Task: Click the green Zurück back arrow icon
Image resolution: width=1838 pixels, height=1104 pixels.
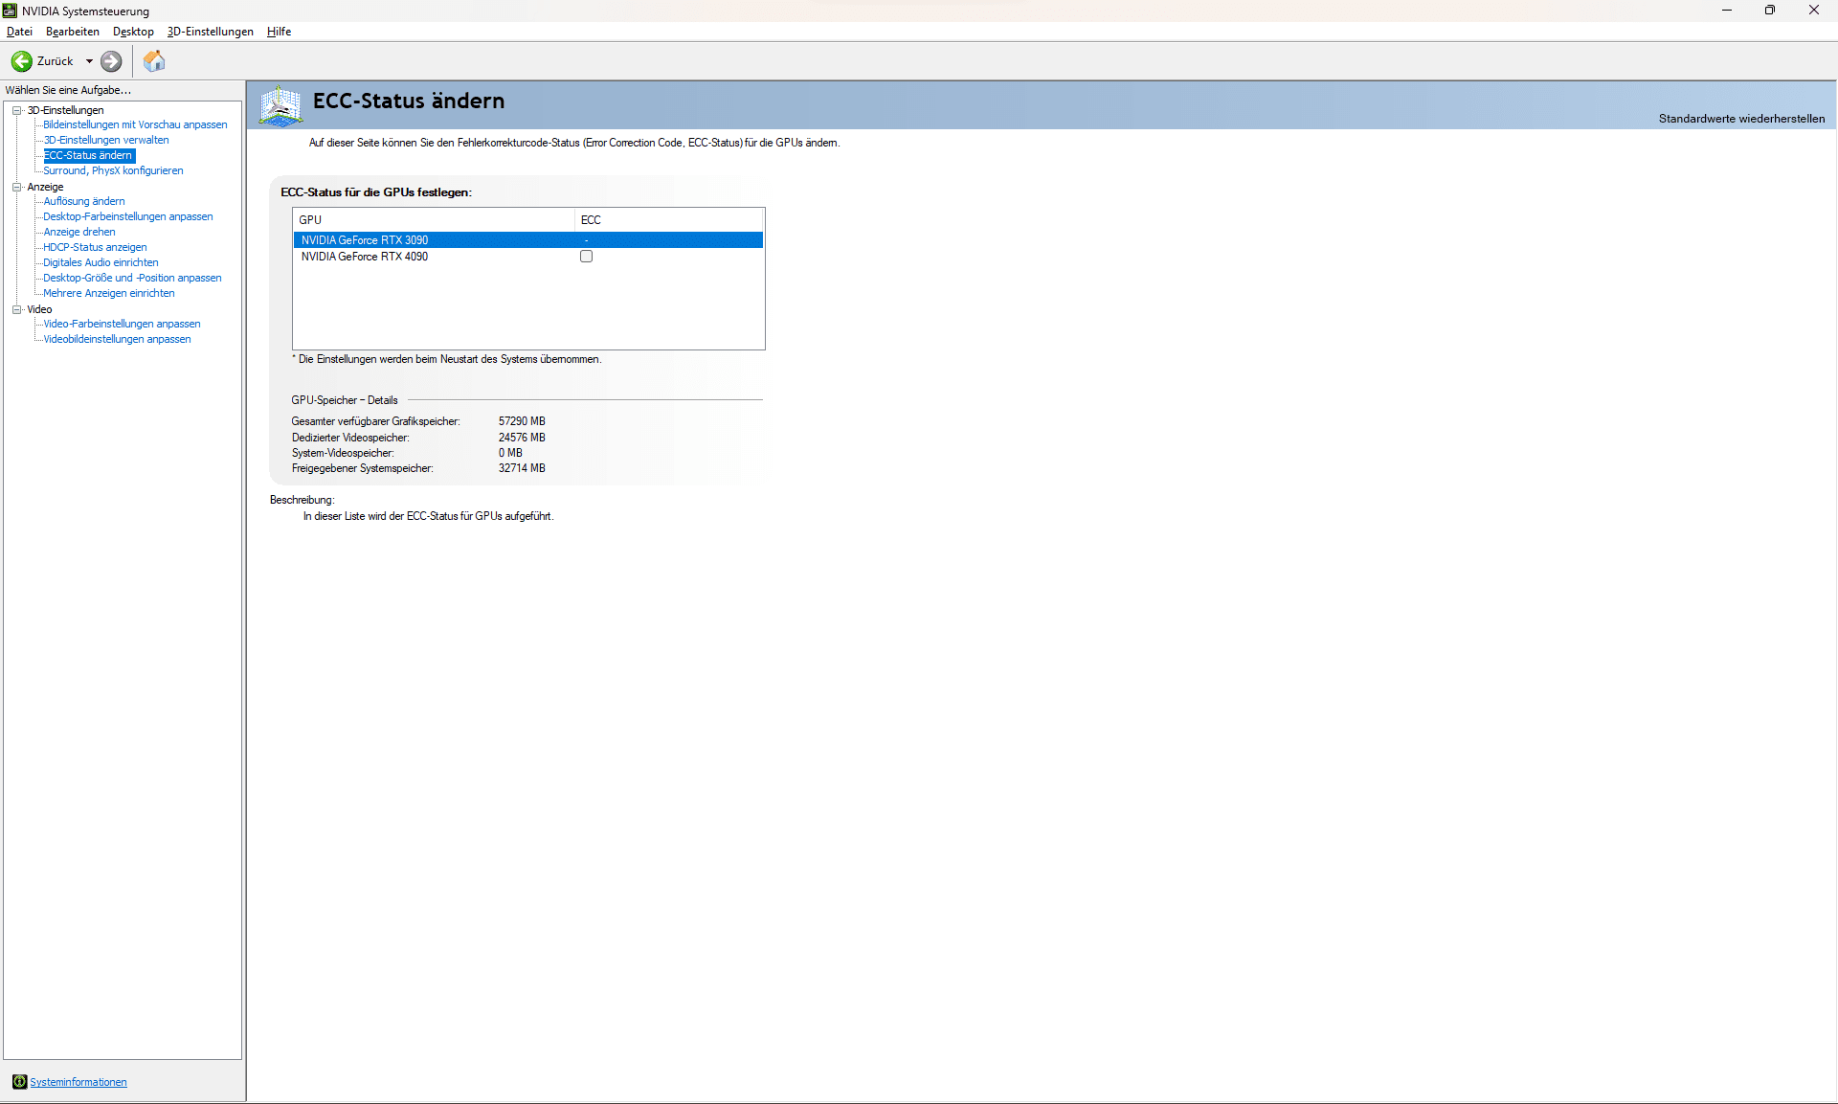Action: tap(21, 61)
